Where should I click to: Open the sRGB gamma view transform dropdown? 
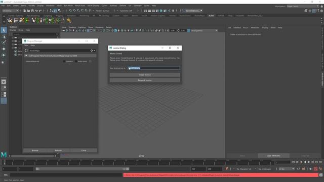(204, 30)
